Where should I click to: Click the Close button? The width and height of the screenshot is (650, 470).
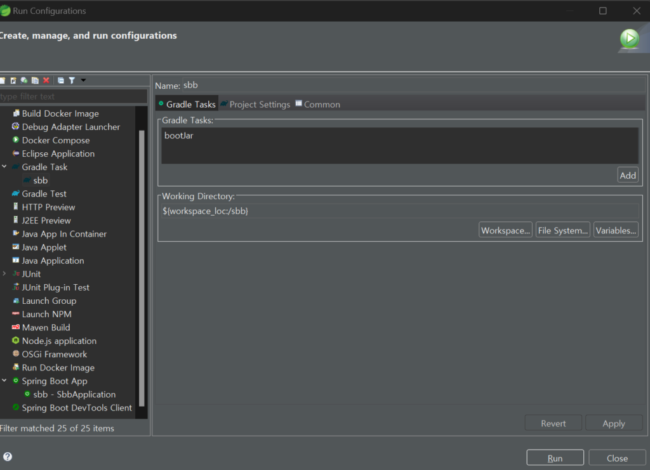point(617,458)
